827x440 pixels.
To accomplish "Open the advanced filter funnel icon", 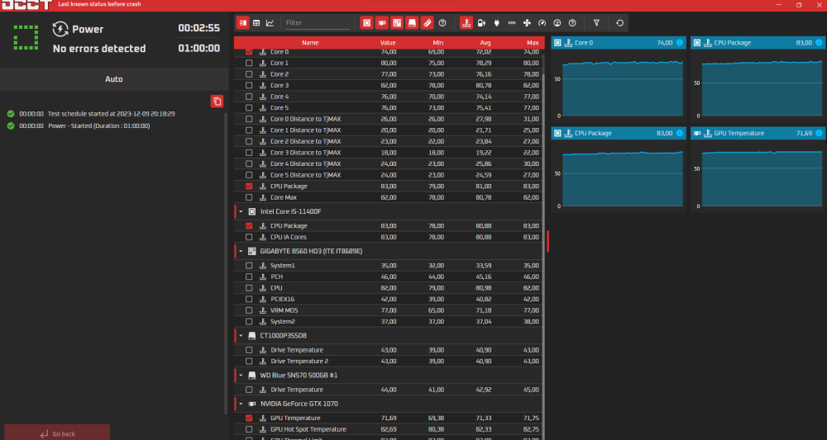I will (596, 22).
